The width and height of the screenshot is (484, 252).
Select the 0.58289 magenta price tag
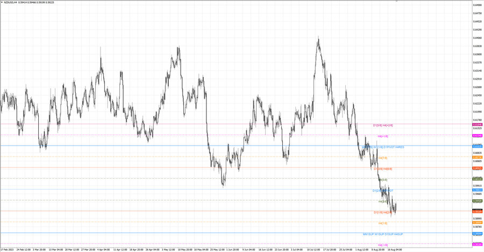[478, 244]
